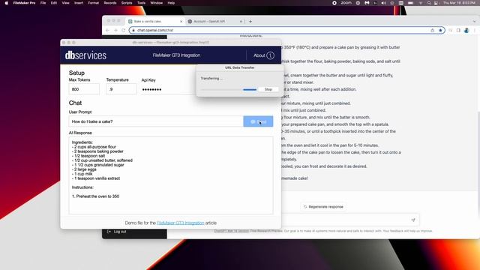Viewport: 480px width, 270px height.
Task: Click the About info button
Action: click(263, 55)
